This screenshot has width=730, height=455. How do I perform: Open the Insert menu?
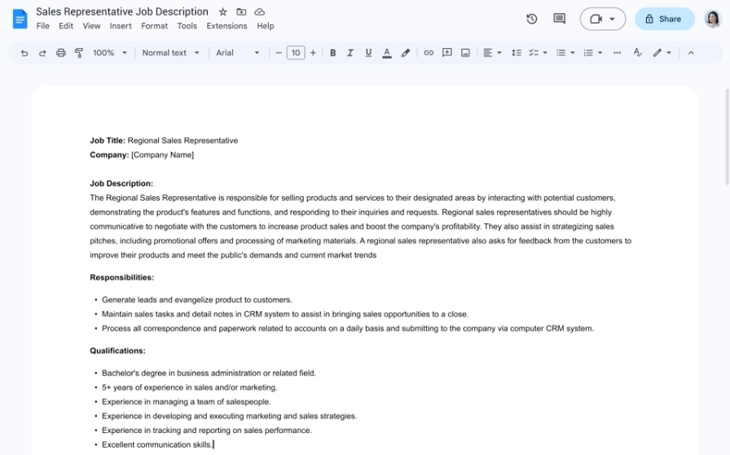pyautogui.click(x=121, y=26)
